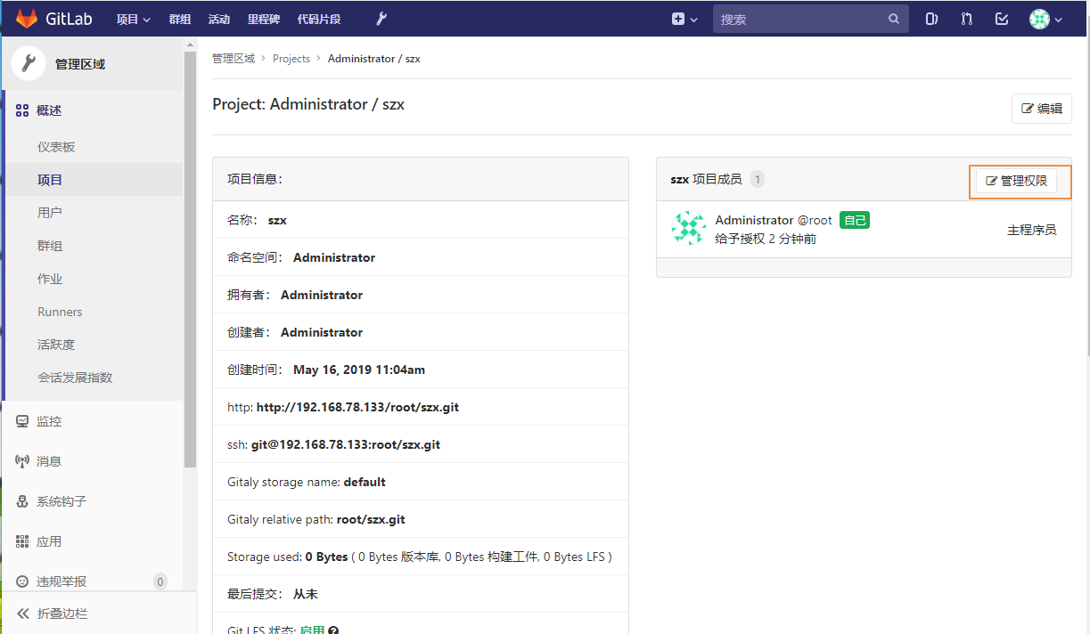Open the 活动 menu item
Image resolution: width=1090 pixels, height=634 pixels.
click(218, 19)
